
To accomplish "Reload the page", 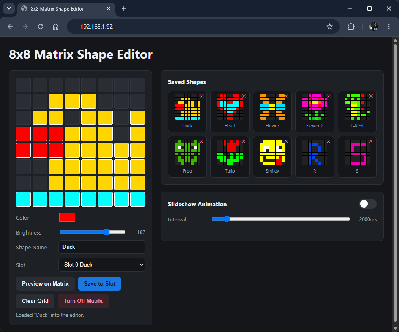I will click(x=41, y=27).
